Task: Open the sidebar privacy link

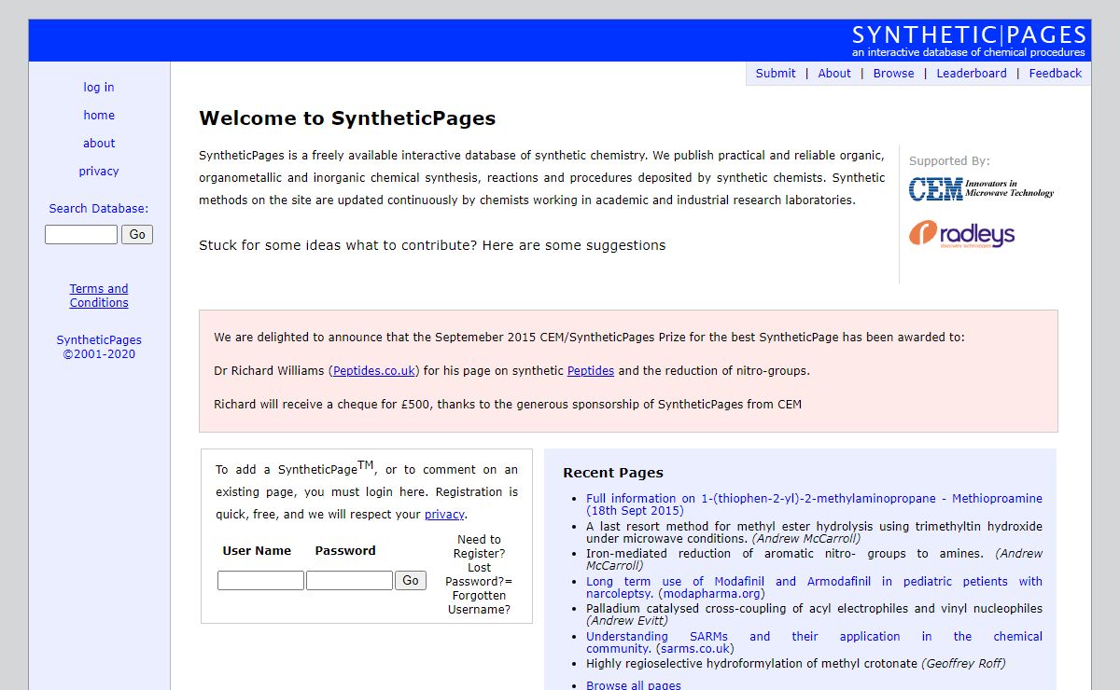Action: click(x=99, y=171)
